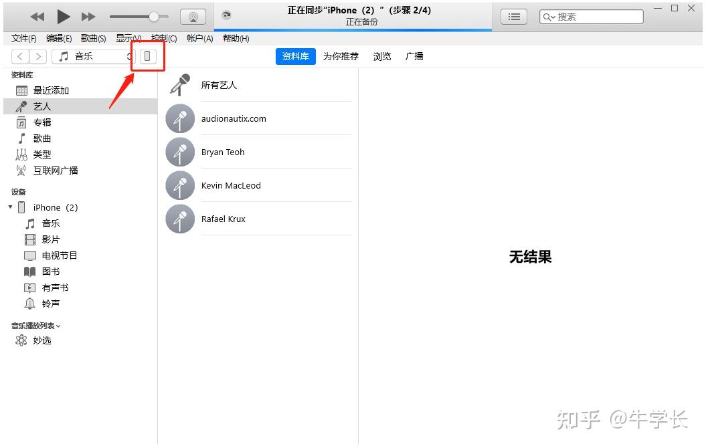The height and width of the screenshot is (448, 706).
Task: Collapse the iPhone (2) device tree
Action: 10,207
